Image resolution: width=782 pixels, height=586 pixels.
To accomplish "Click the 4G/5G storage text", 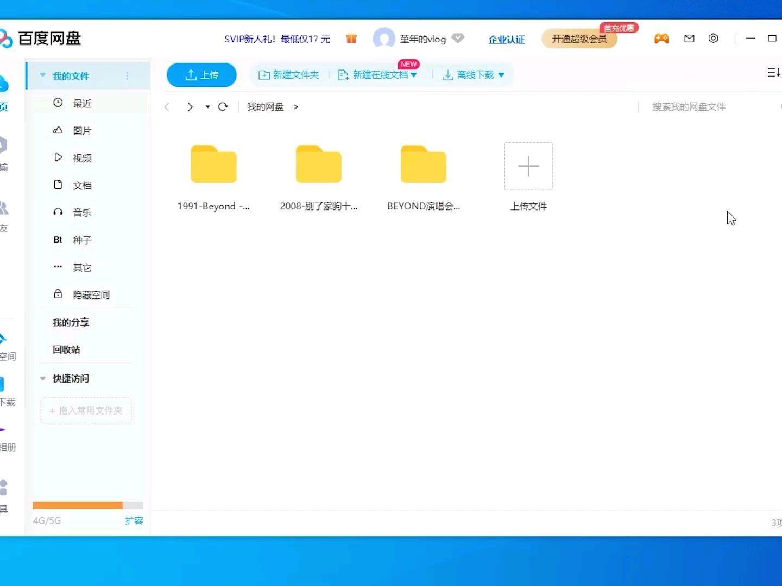I will coord(47,521).
